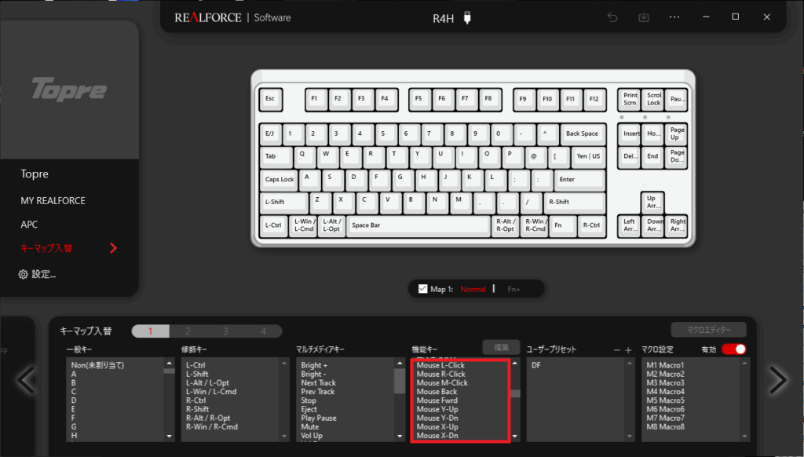The width and height of the screenshot is (804, 457).
Task: Click the plus icon to add user preset
Action: (628, 349)
